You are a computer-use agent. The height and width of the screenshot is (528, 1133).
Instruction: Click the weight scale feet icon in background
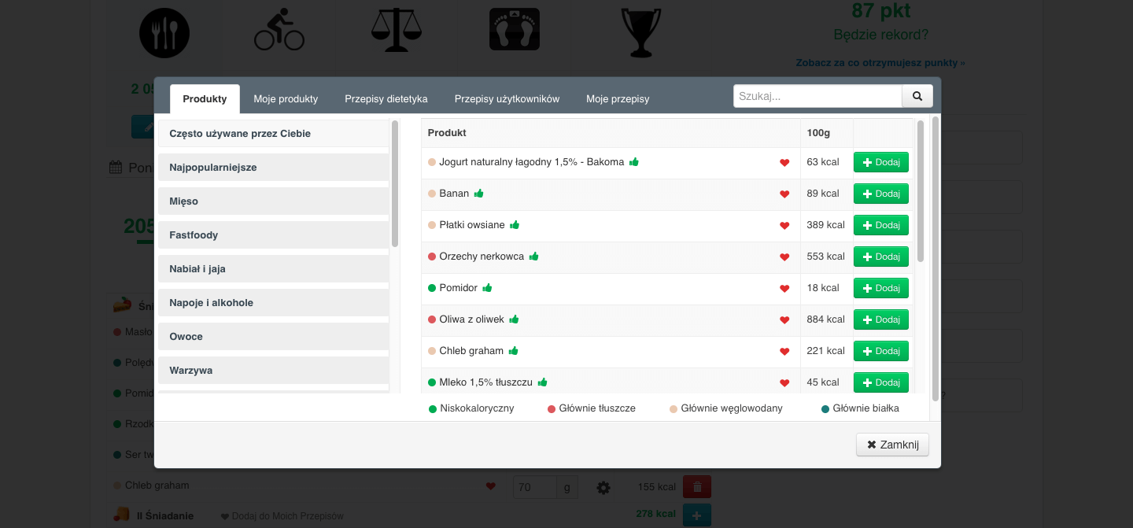coord(515,29)
